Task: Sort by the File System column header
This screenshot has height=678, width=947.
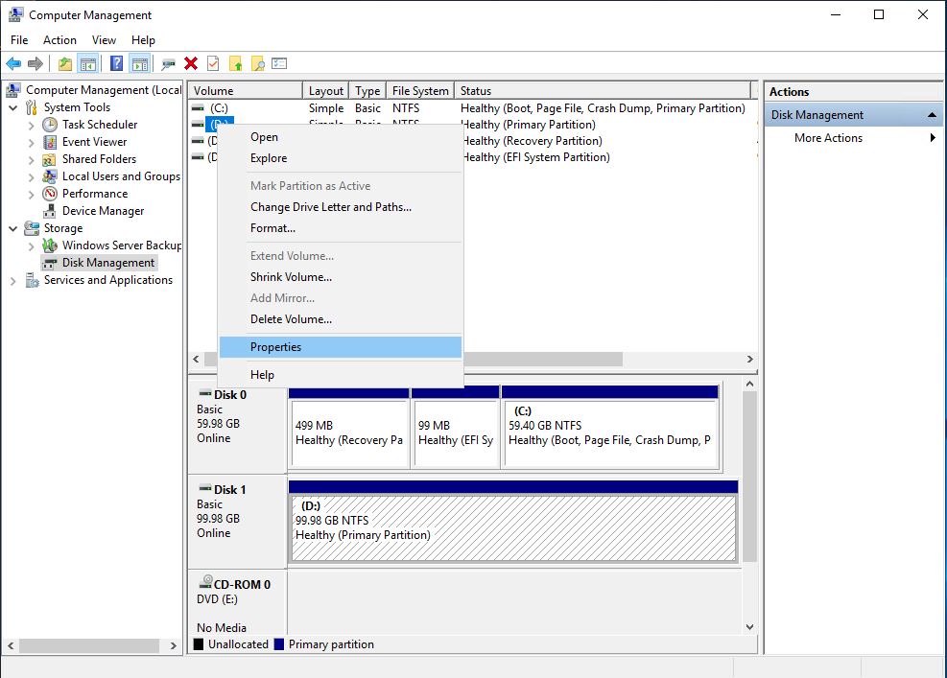Action: pos(420,90)
